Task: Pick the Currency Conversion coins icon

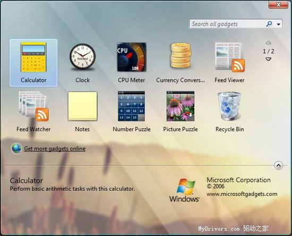Action: coord(181,55)
